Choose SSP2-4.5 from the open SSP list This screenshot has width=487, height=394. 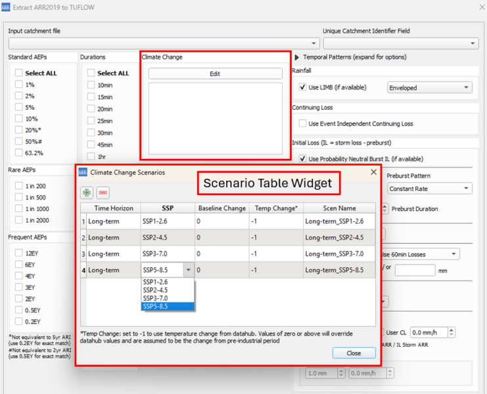point(155,290)
